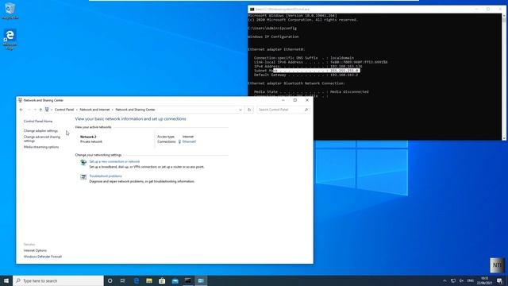Viewport: 508px width, 286px height.
Task: Open the Ethernet0 connection link
Action: 189,141
